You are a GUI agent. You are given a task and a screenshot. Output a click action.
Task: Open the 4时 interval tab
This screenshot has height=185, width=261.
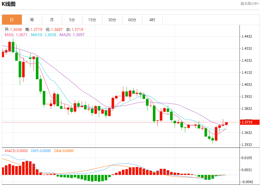[x=152, y=20]
